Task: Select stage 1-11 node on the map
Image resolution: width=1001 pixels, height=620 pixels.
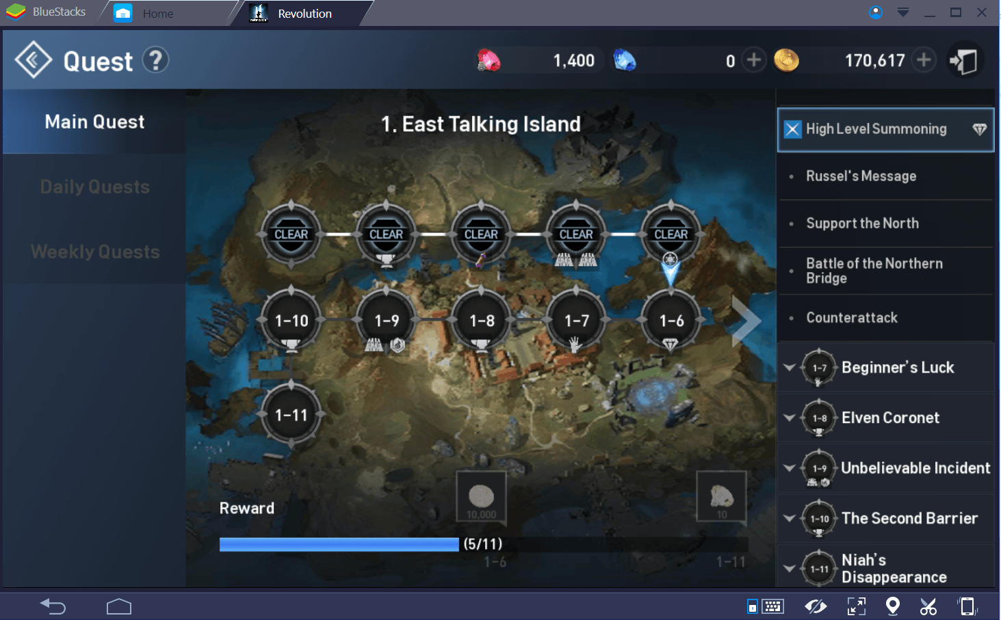Action: coord(291,415)
